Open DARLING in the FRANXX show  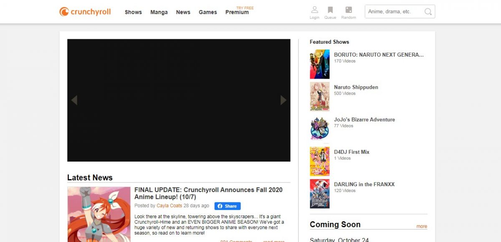pos(364,184)
